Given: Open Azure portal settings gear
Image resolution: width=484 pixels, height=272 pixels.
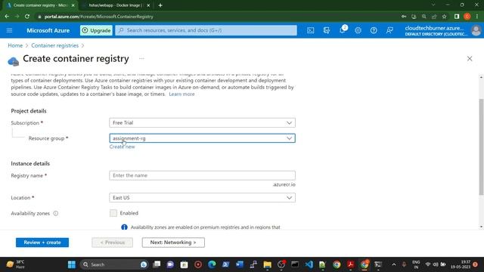Looking at the screenshot, I should 358,30.
